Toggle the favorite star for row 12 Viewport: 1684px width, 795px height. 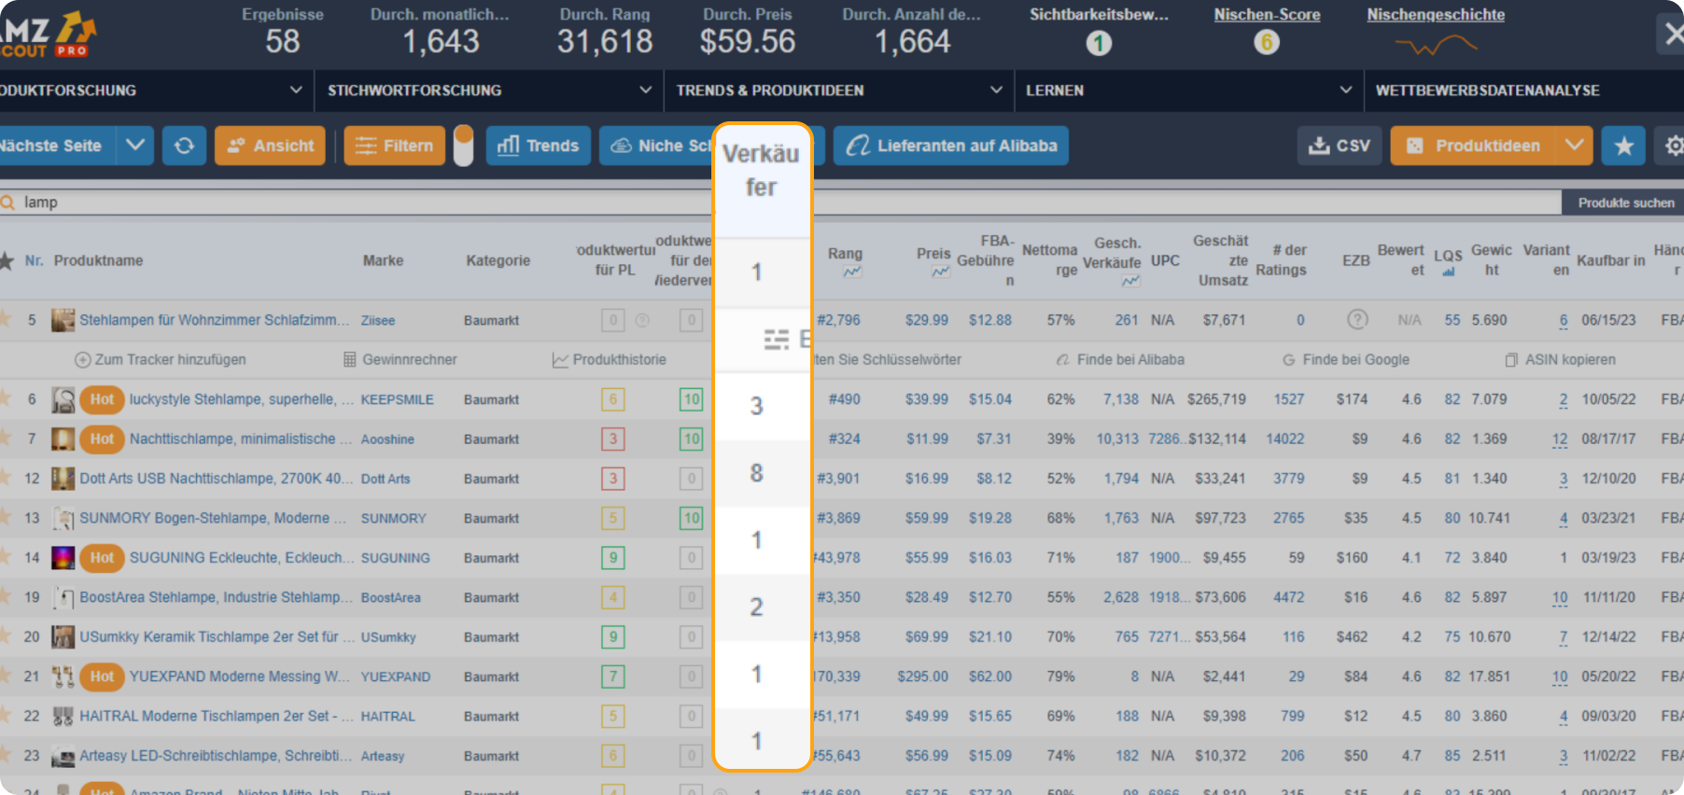pos(6,478)
